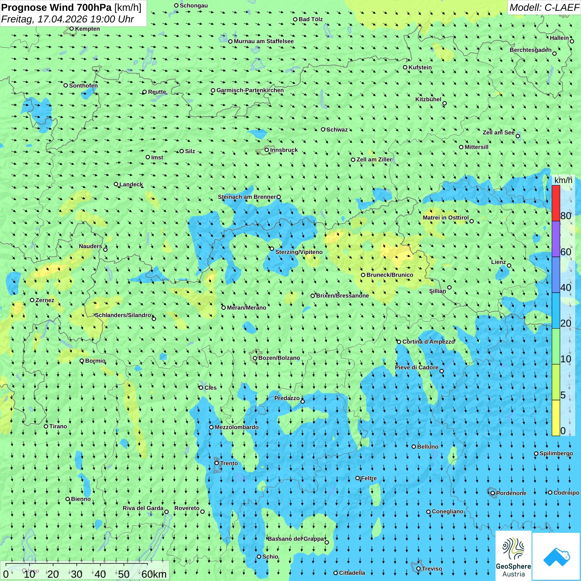The image size is (581, 581).
Task: Click the Prognose Wind 700hPa title
Action: [x=71, y=7]
